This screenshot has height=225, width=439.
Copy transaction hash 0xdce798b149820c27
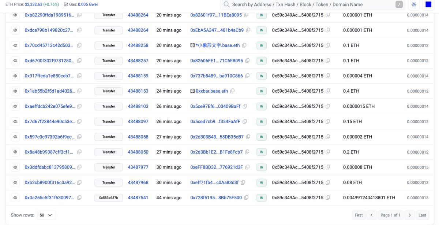pos(79,30)
